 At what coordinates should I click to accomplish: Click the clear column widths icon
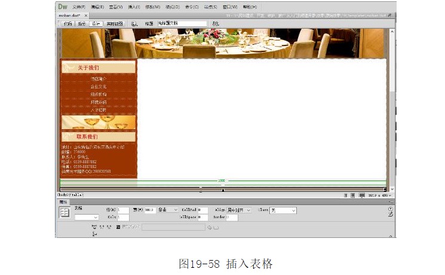point(94,227)
